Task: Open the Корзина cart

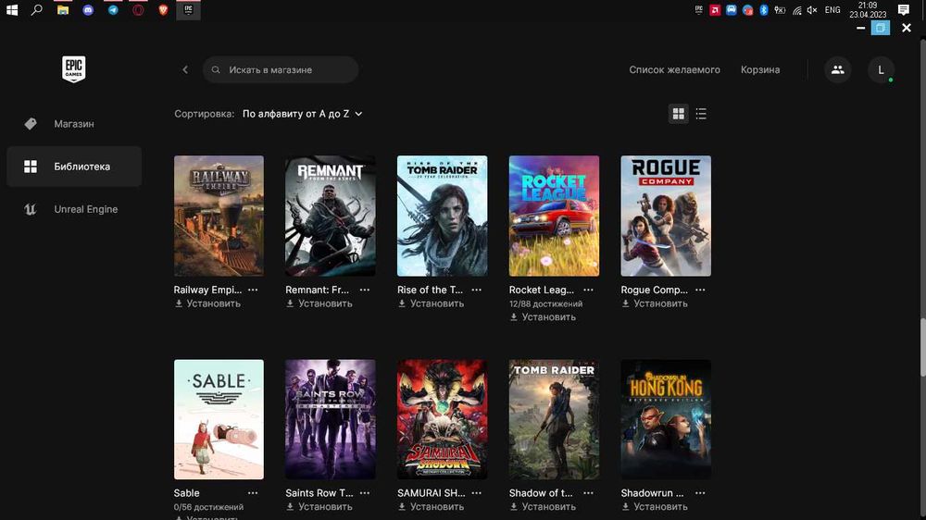Action: tap(760, 69)
